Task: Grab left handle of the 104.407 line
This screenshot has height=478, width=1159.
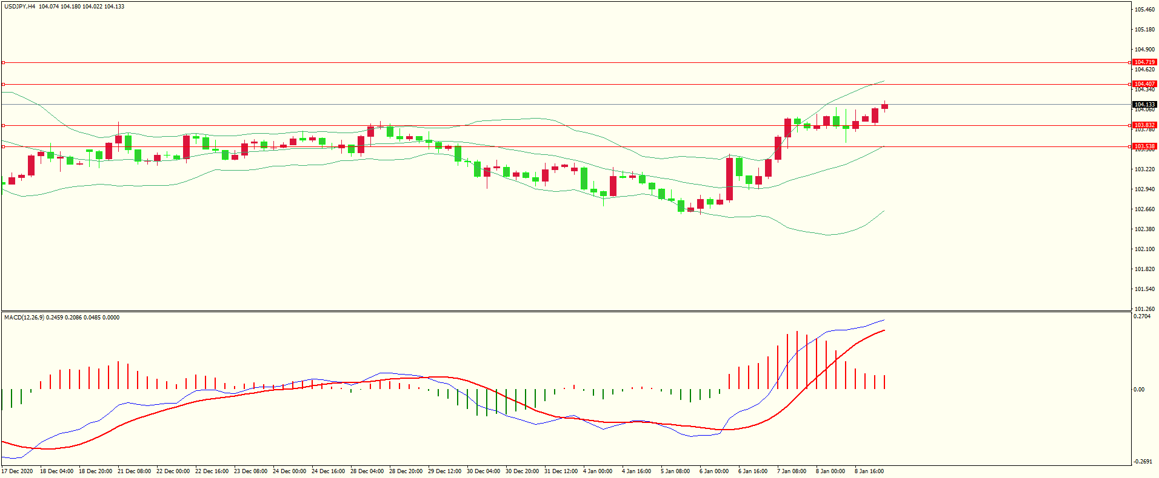Action: point(3,84)
